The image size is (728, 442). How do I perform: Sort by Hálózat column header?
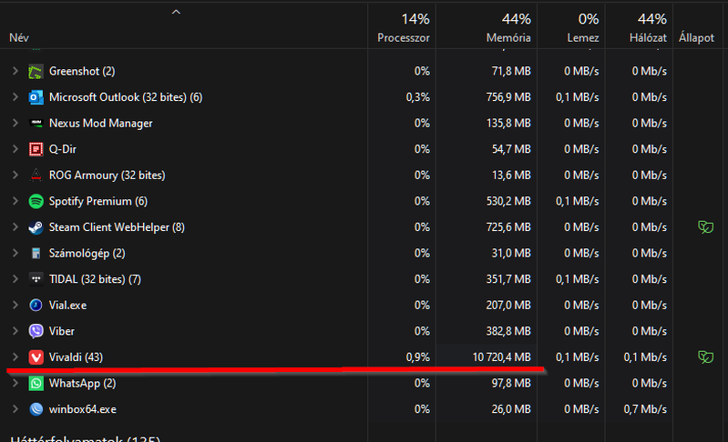(x=648, y=38)
